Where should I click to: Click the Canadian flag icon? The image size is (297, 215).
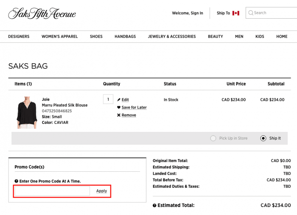point(236,13)
